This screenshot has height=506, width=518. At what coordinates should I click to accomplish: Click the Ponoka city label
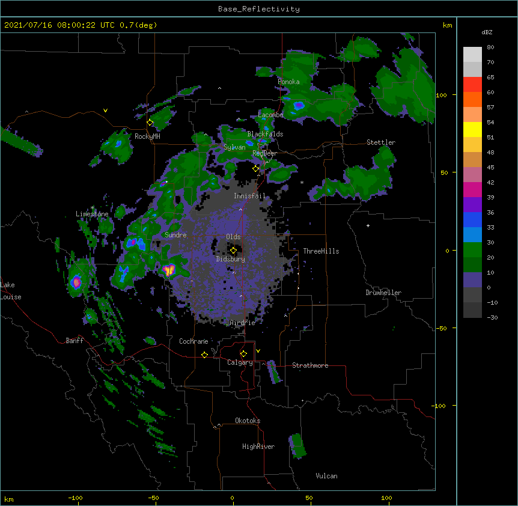click(x=288, y=82)
